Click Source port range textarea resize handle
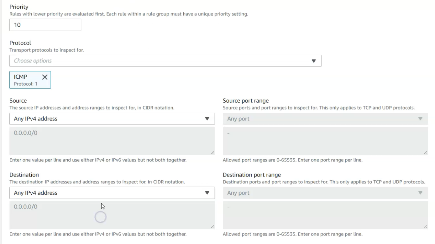 click(425, 152)
